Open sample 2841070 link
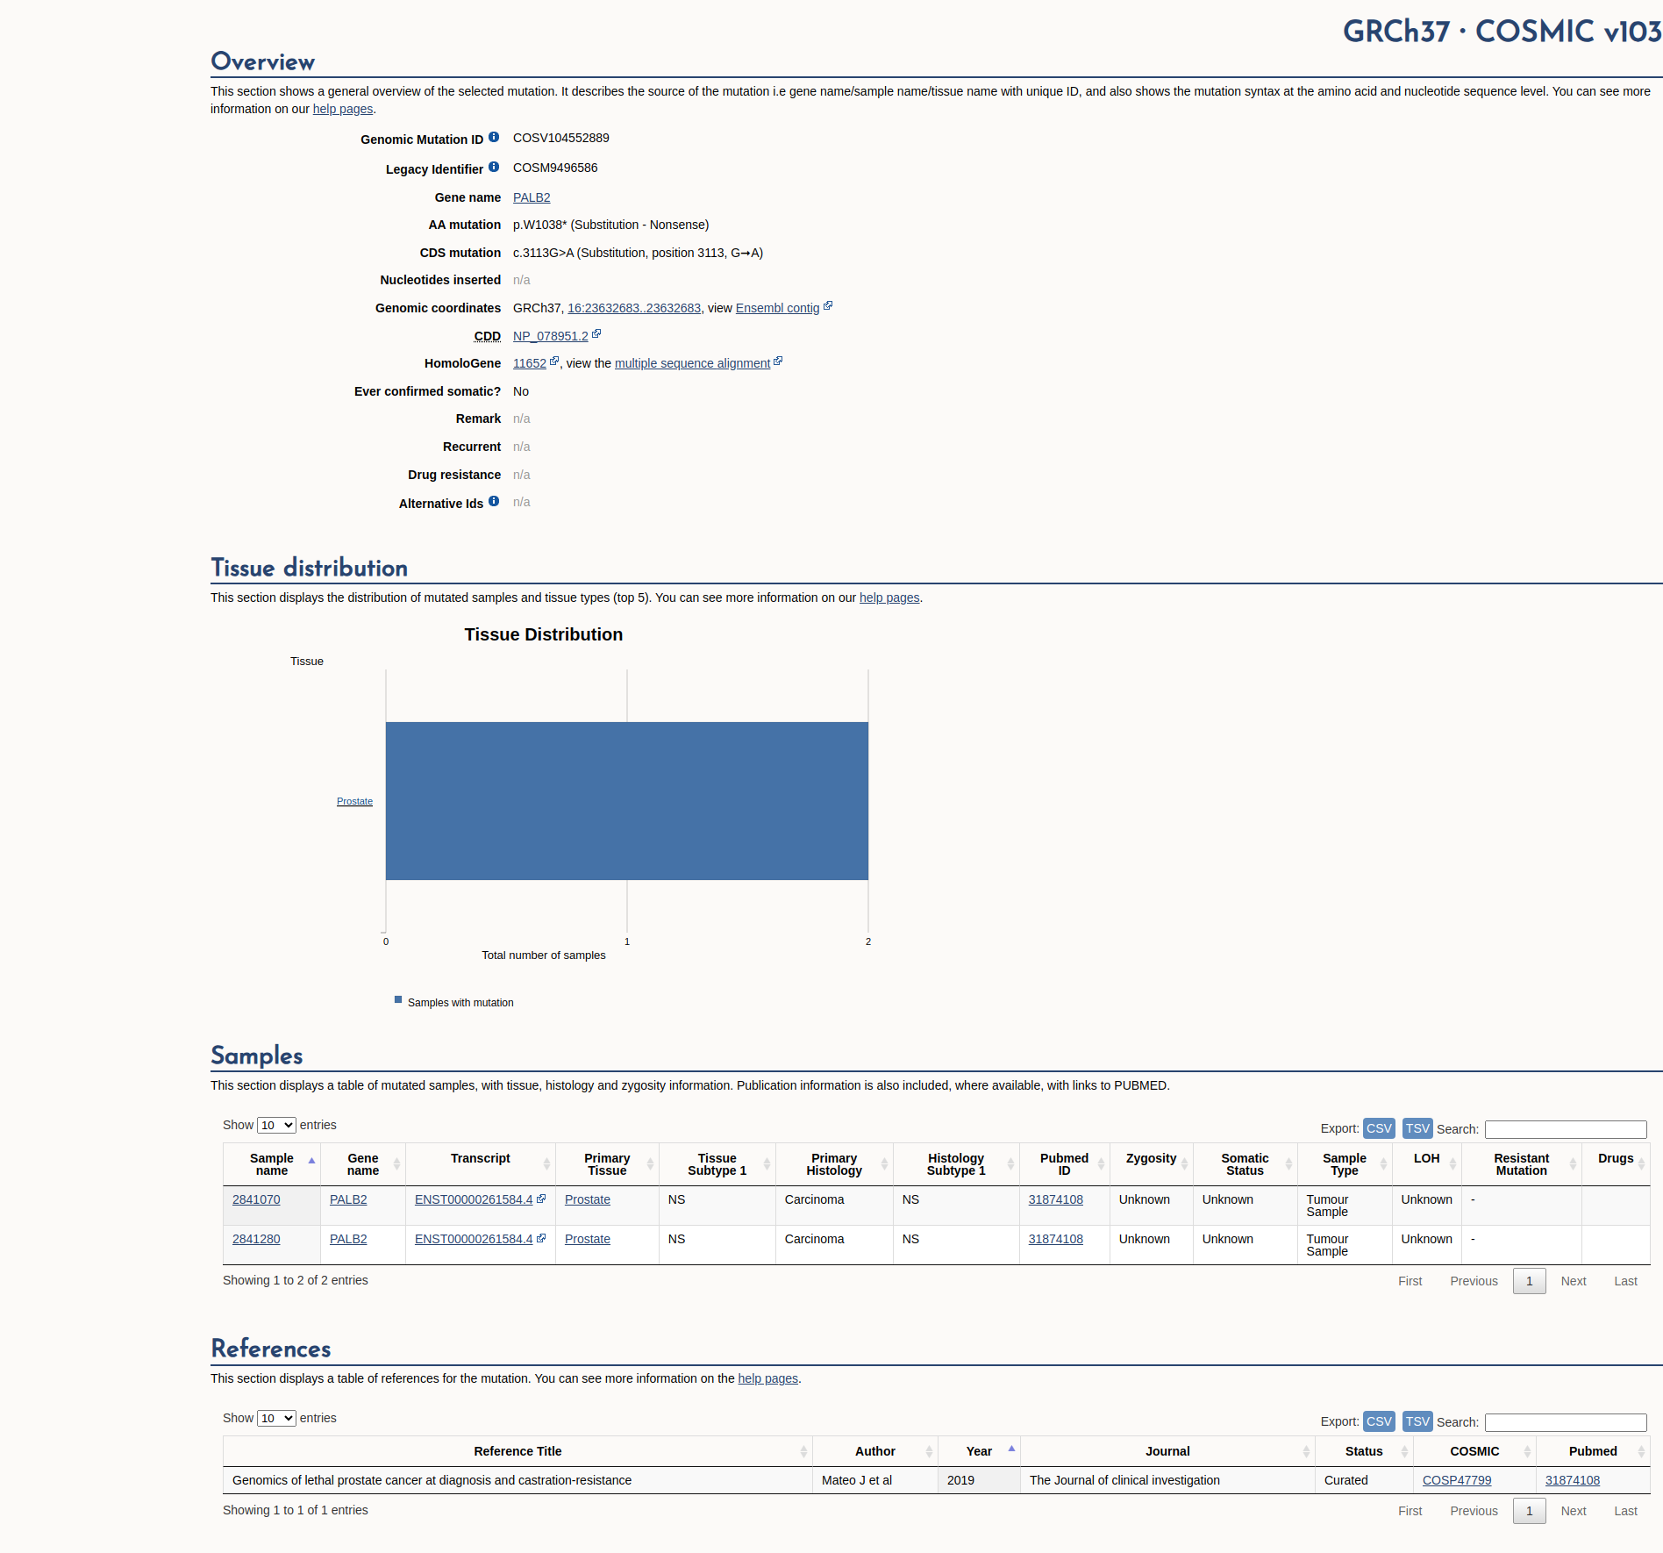Image resolution: width=1663 pixels, height=1553 pixels. pyautogui.click(x=256, y=1199)
